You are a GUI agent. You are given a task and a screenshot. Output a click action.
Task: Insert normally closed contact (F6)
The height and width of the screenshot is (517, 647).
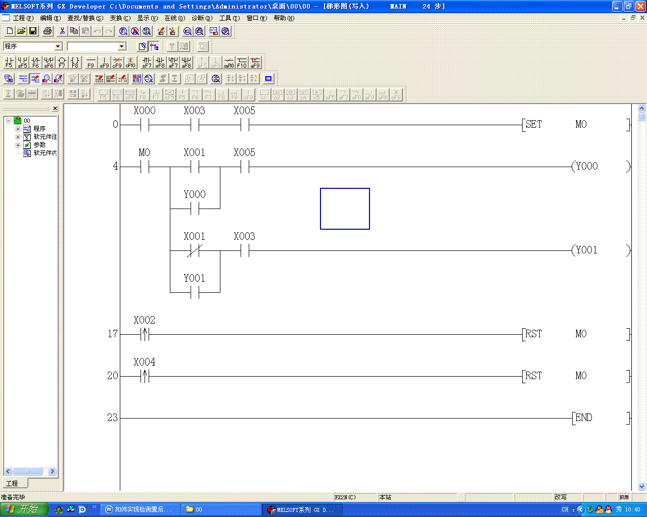point(35,62)
